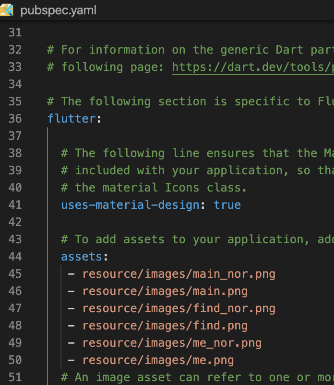Image resolution: width=334 pixels, height=385 pixels.
Task: Open the dart.dev tools link on line 33
Action: 253,67
